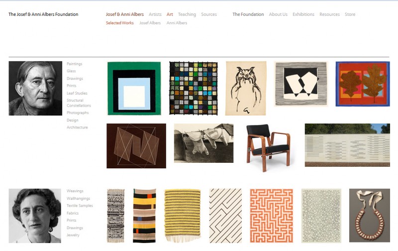
Task: Open the yellow striped textile thumbnail
Action: [x=183, y=216]
